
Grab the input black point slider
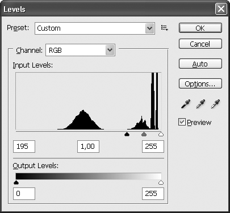coord(127,134)
